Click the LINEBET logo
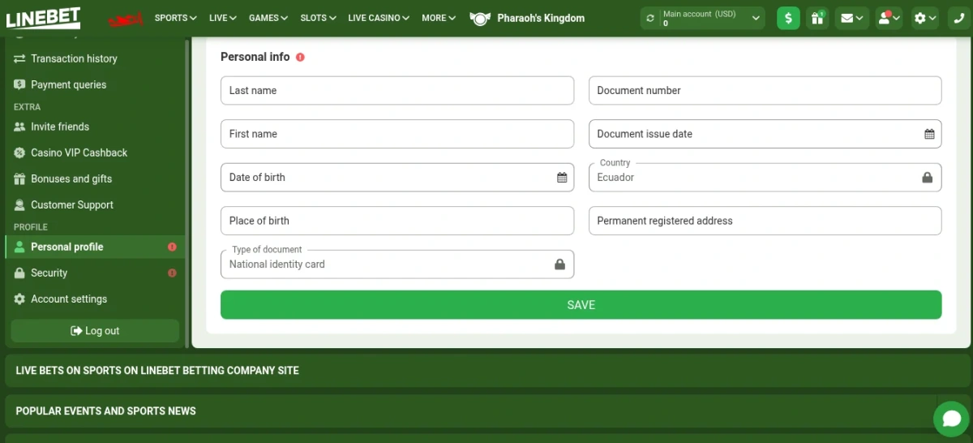This screenshot has width=973, height=443. click(43, 18)
